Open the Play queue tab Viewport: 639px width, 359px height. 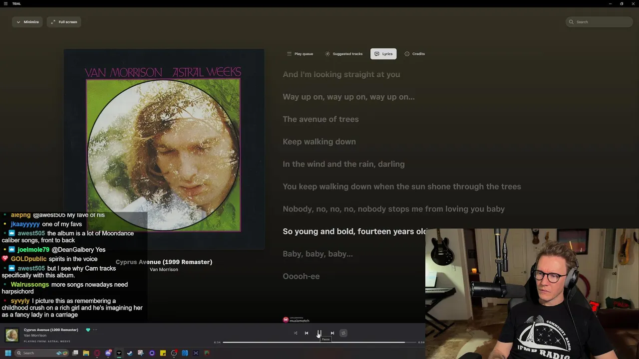300,54
